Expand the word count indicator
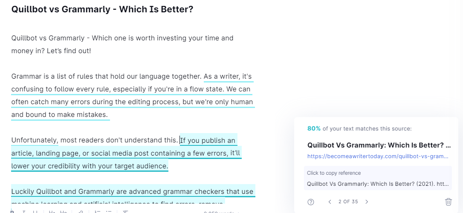The width and height of the screenshot is (463, 213). pyautogui.click(x=219, y=212)
